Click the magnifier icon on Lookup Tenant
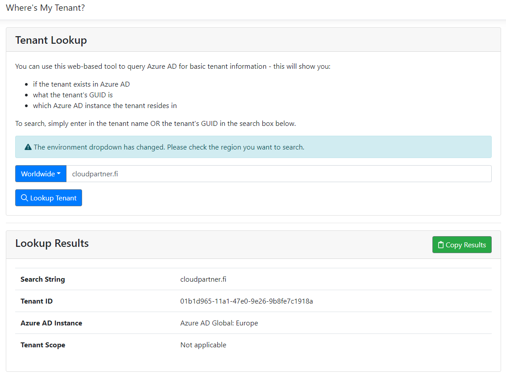 pyautogui.click(x=25, y=198)
